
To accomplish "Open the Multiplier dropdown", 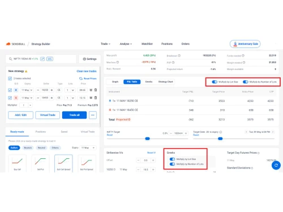I will pos(26,105).
